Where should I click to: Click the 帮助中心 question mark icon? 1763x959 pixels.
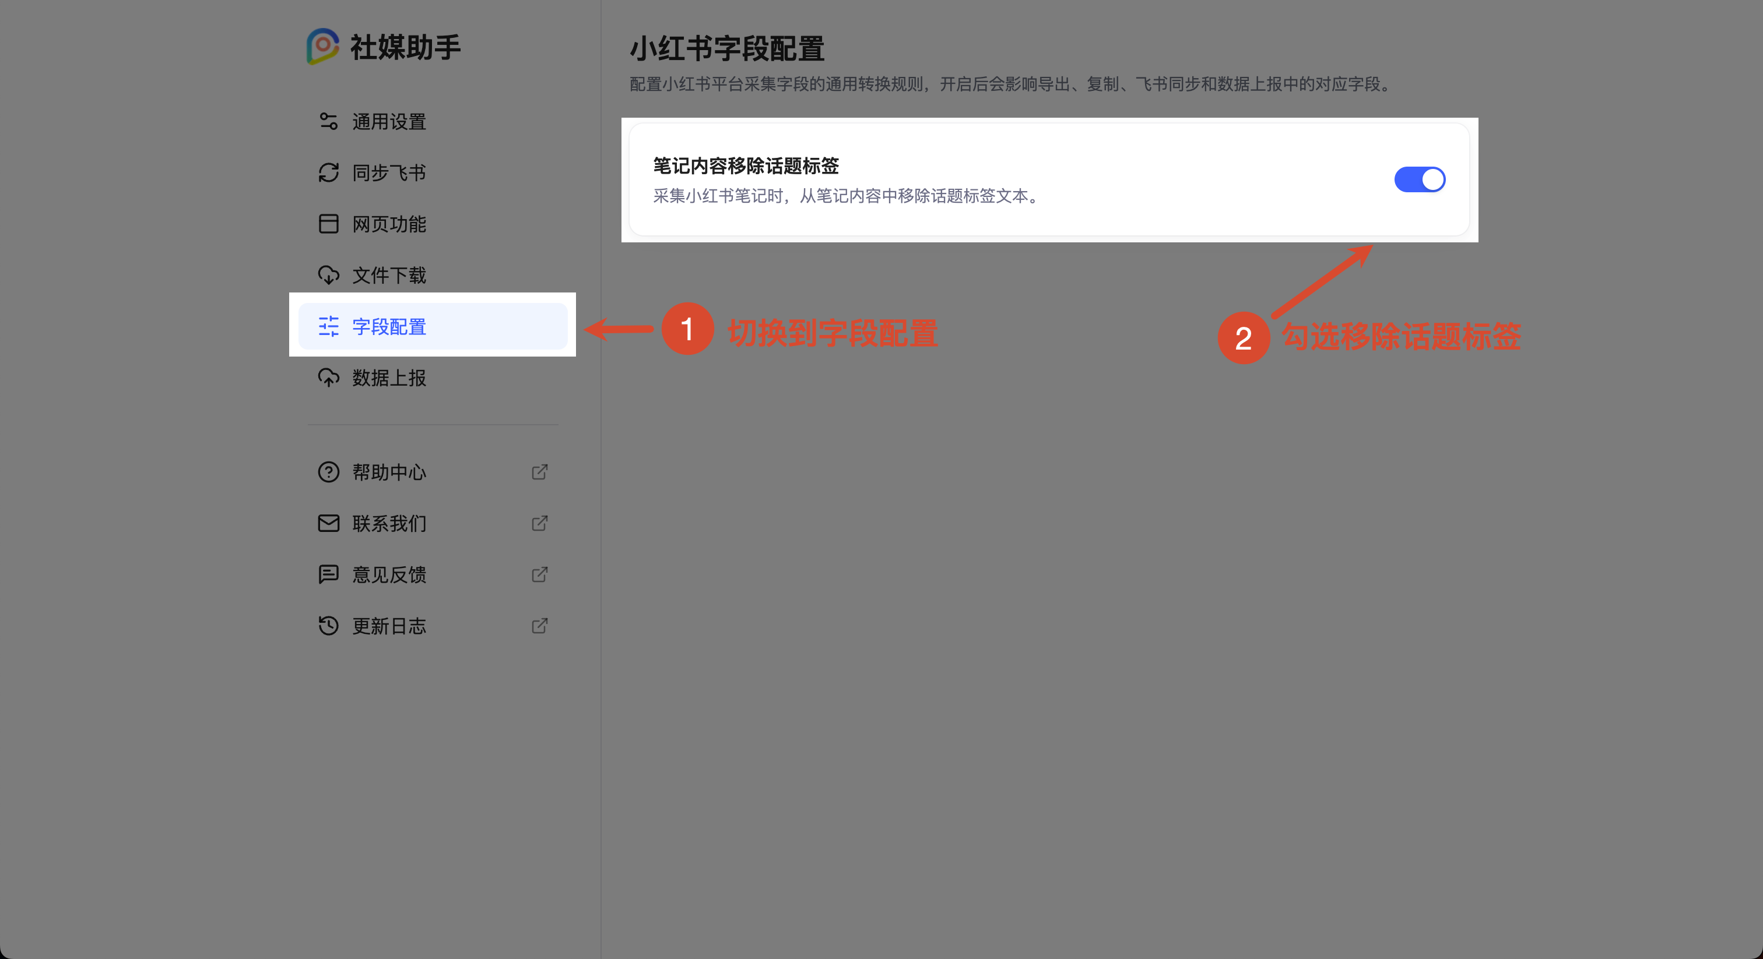[x=328, y=472]
